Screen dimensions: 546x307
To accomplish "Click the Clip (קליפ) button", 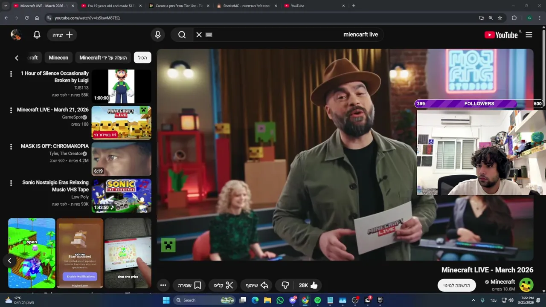I will 224,285.
